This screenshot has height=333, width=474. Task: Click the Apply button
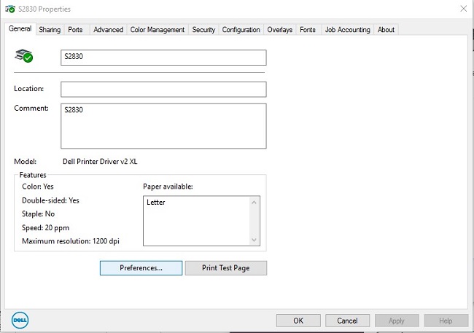click(x=397, y=321)
